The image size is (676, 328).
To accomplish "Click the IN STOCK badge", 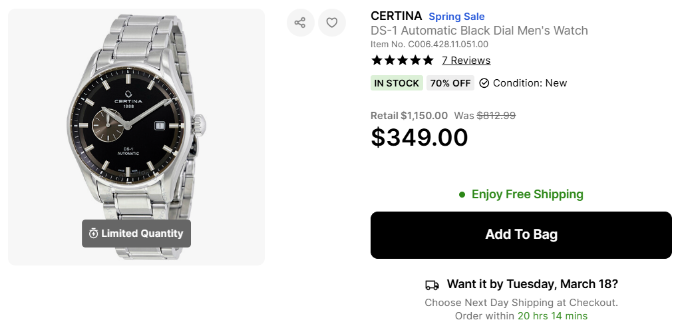I will point(397,83).
